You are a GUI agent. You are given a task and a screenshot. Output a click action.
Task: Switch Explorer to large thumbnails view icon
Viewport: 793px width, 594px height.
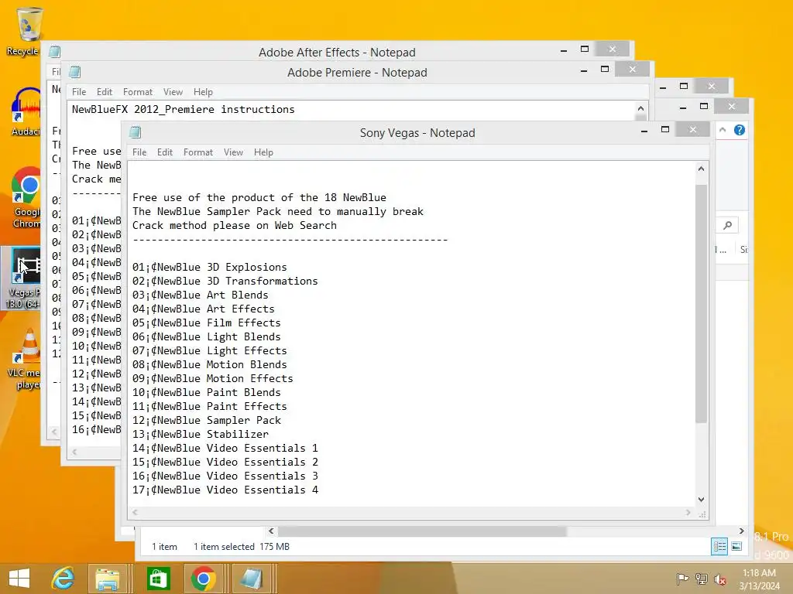click(736, 546)
